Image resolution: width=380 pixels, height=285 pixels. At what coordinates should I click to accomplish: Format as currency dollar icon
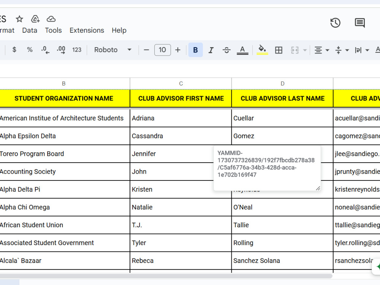point(14,50)
